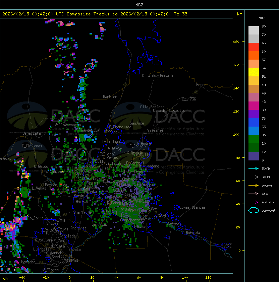Pick the dark orange swatch below 60

tap(254, 55)
